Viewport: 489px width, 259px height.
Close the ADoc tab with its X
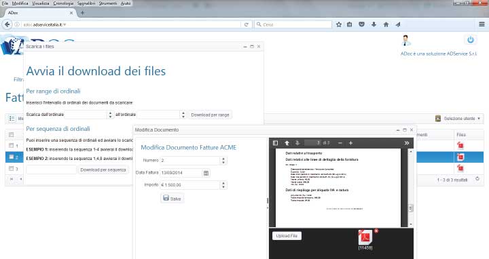(71, 13)
